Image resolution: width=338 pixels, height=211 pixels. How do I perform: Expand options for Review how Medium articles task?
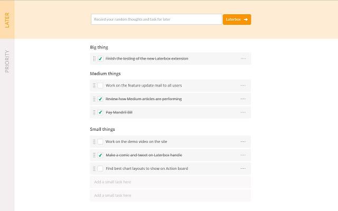(243, 99)
